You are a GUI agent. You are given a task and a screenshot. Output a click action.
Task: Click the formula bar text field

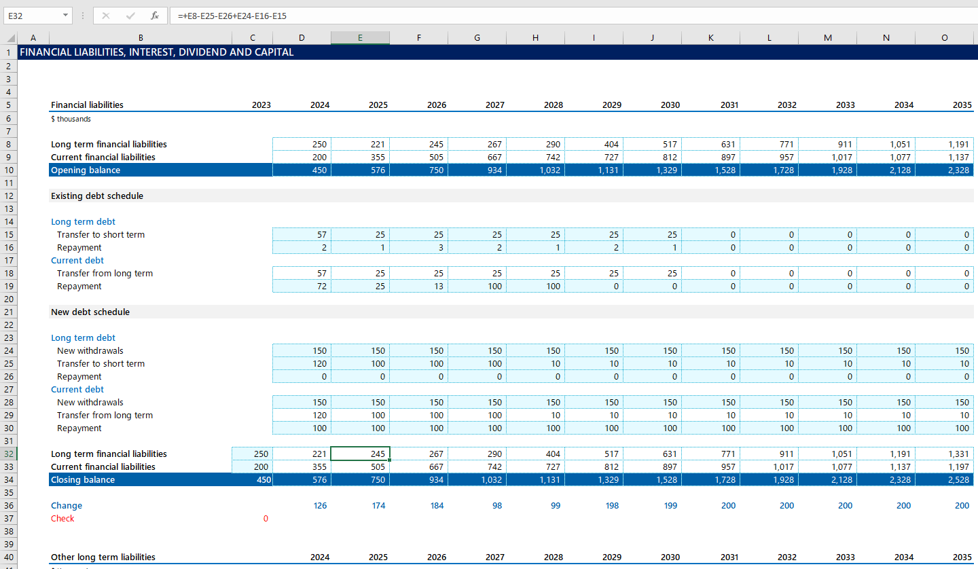(x=543, y=16)
